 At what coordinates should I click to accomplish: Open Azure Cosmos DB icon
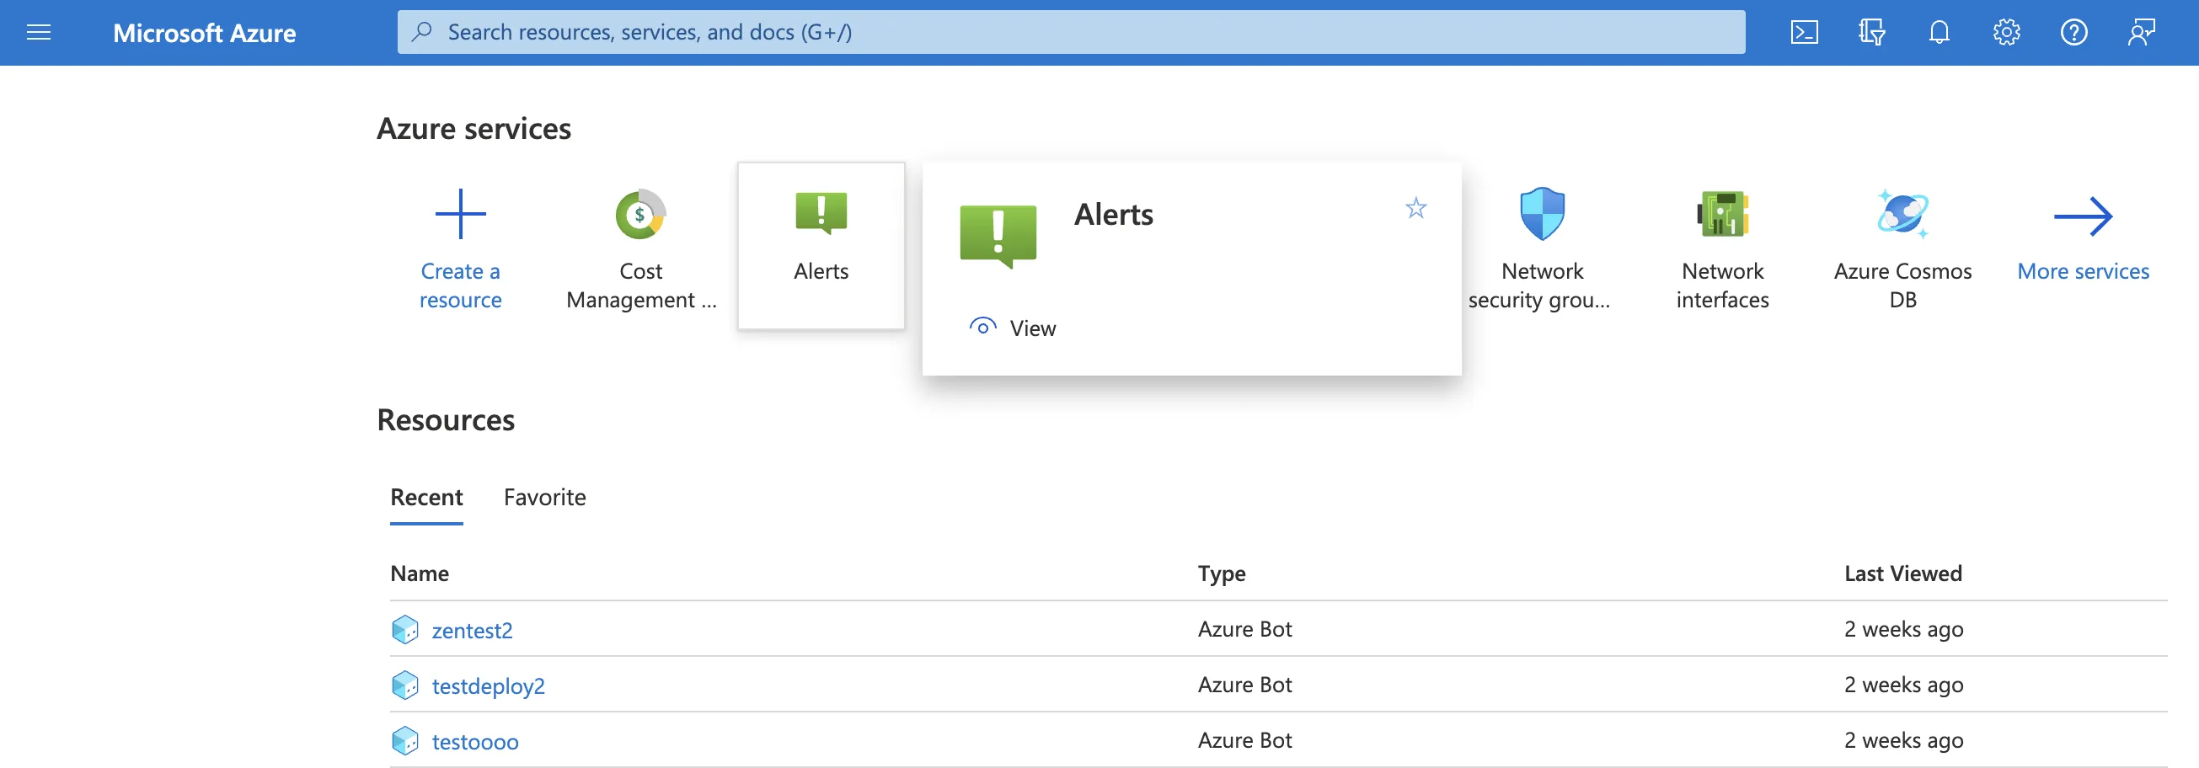[1902, 213]
